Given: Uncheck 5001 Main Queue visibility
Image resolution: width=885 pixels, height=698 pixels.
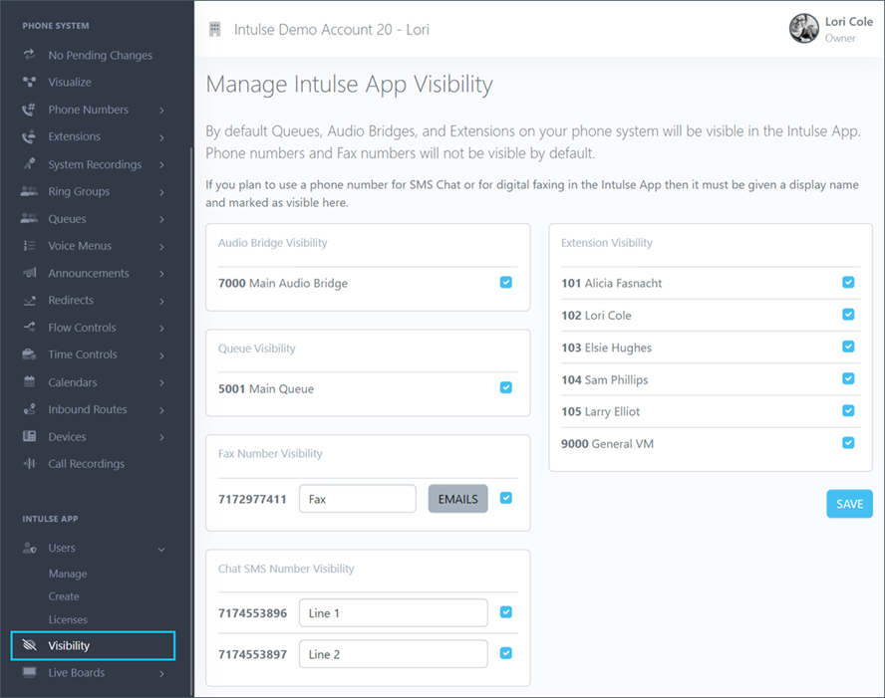Looking at the screenshot, I should pyautogui.click(x=505, y=388).
